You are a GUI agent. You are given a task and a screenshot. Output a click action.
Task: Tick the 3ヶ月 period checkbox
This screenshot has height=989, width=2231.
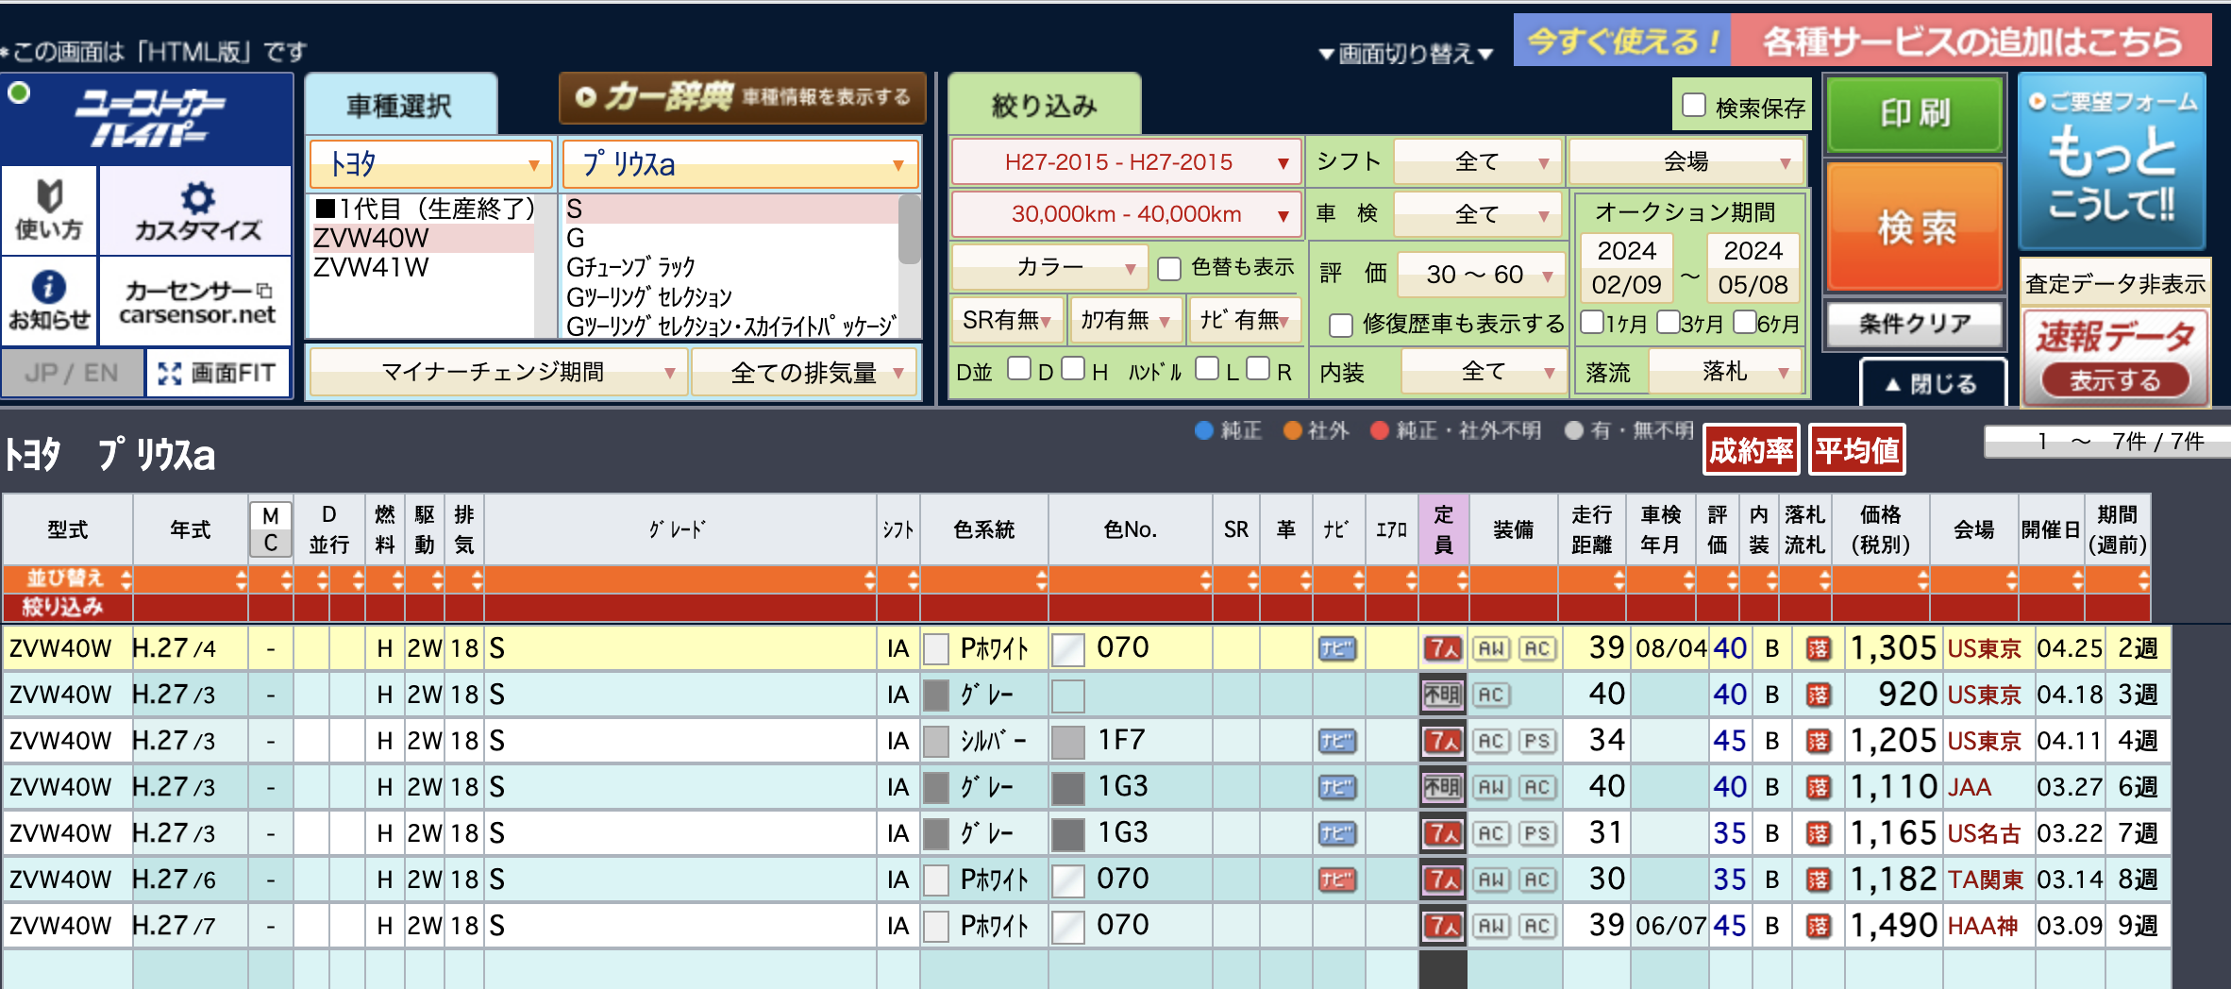pyautogui.click(x=1669, y=322)
